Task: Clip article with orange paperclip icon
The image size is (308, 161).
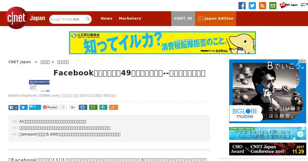Action: pos(113,107)
